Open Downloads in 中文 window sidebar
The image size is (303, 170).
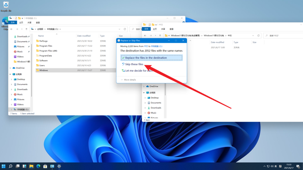tap(154, 108)
